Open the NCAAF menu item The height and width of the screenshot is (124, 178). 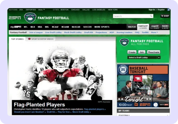click(x=55, y=27)
